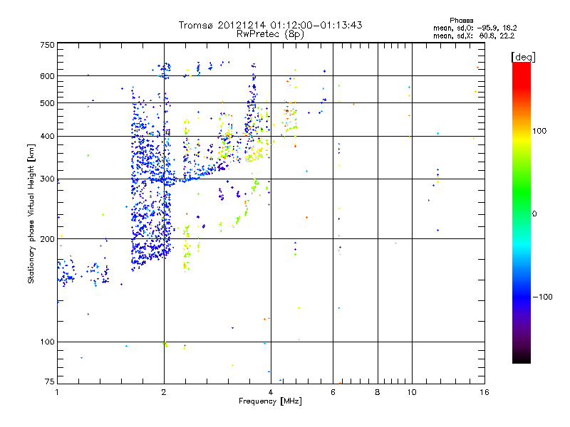Click the x-axis '10' tick label

[x=412, y=392]
